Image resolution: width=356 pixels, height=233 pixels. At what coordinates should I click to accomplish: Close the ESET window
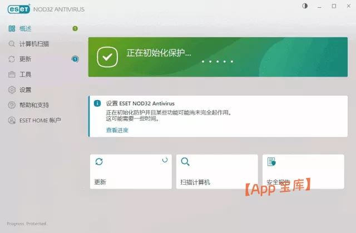tap(349, 6)
